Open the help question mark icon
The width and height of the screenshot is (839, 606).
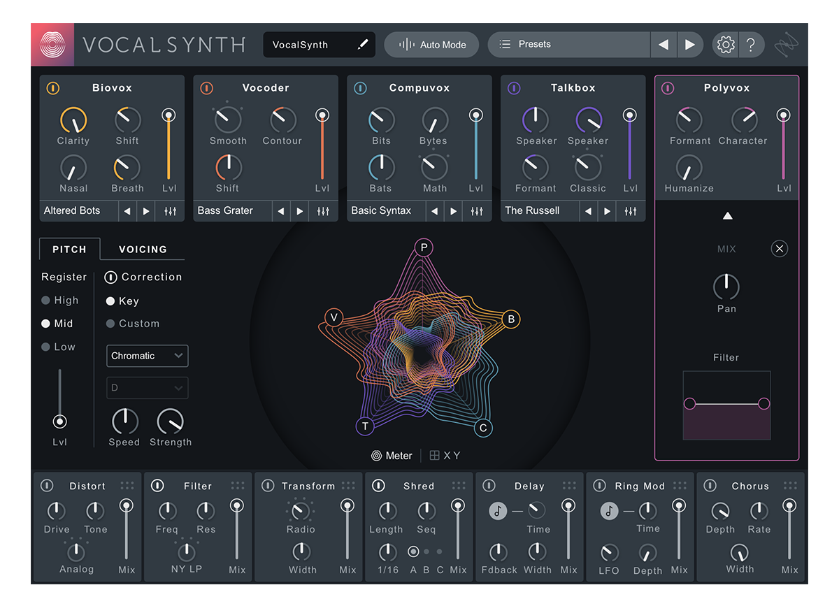pyautogui.click(x=751, y=45)
